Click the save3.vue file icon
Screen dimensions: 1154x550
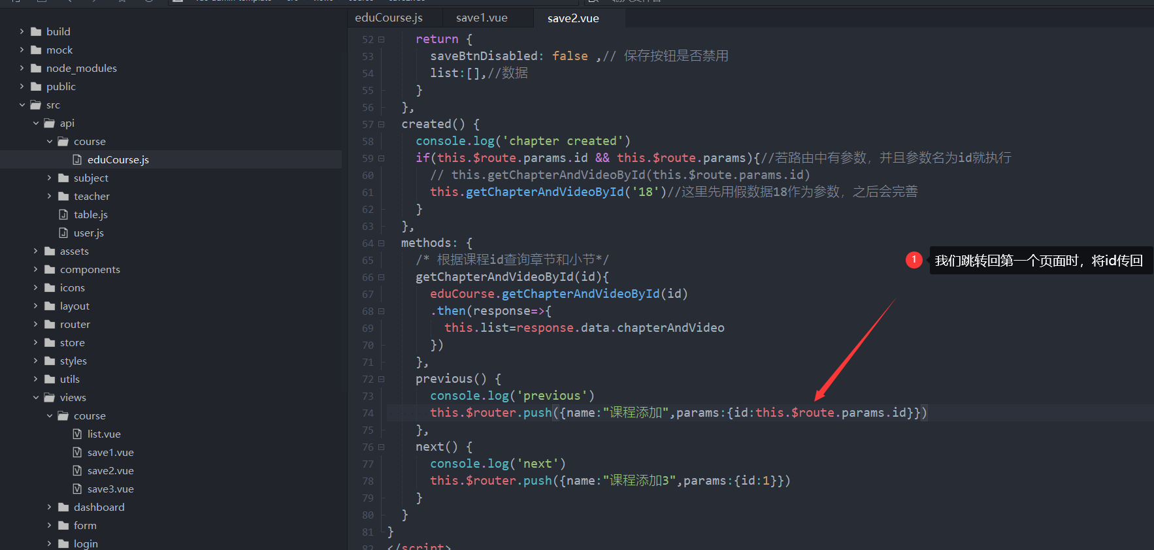pyautogui.click(x=77, y=489)
